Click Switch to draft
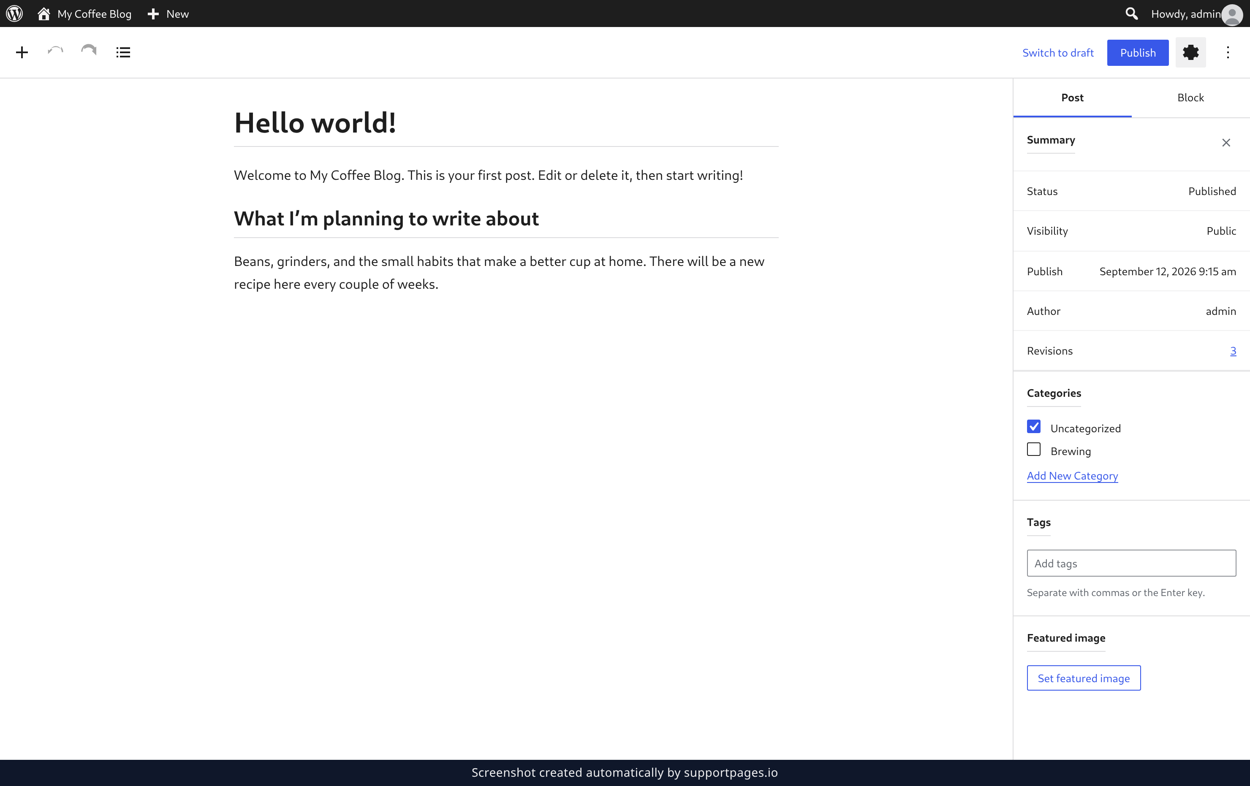This screenshot has width=1250, height=786. 1058,52
